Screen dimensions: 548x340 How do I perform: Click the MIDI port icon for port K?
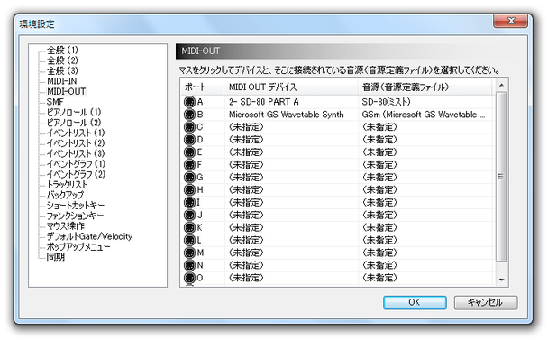189,227
